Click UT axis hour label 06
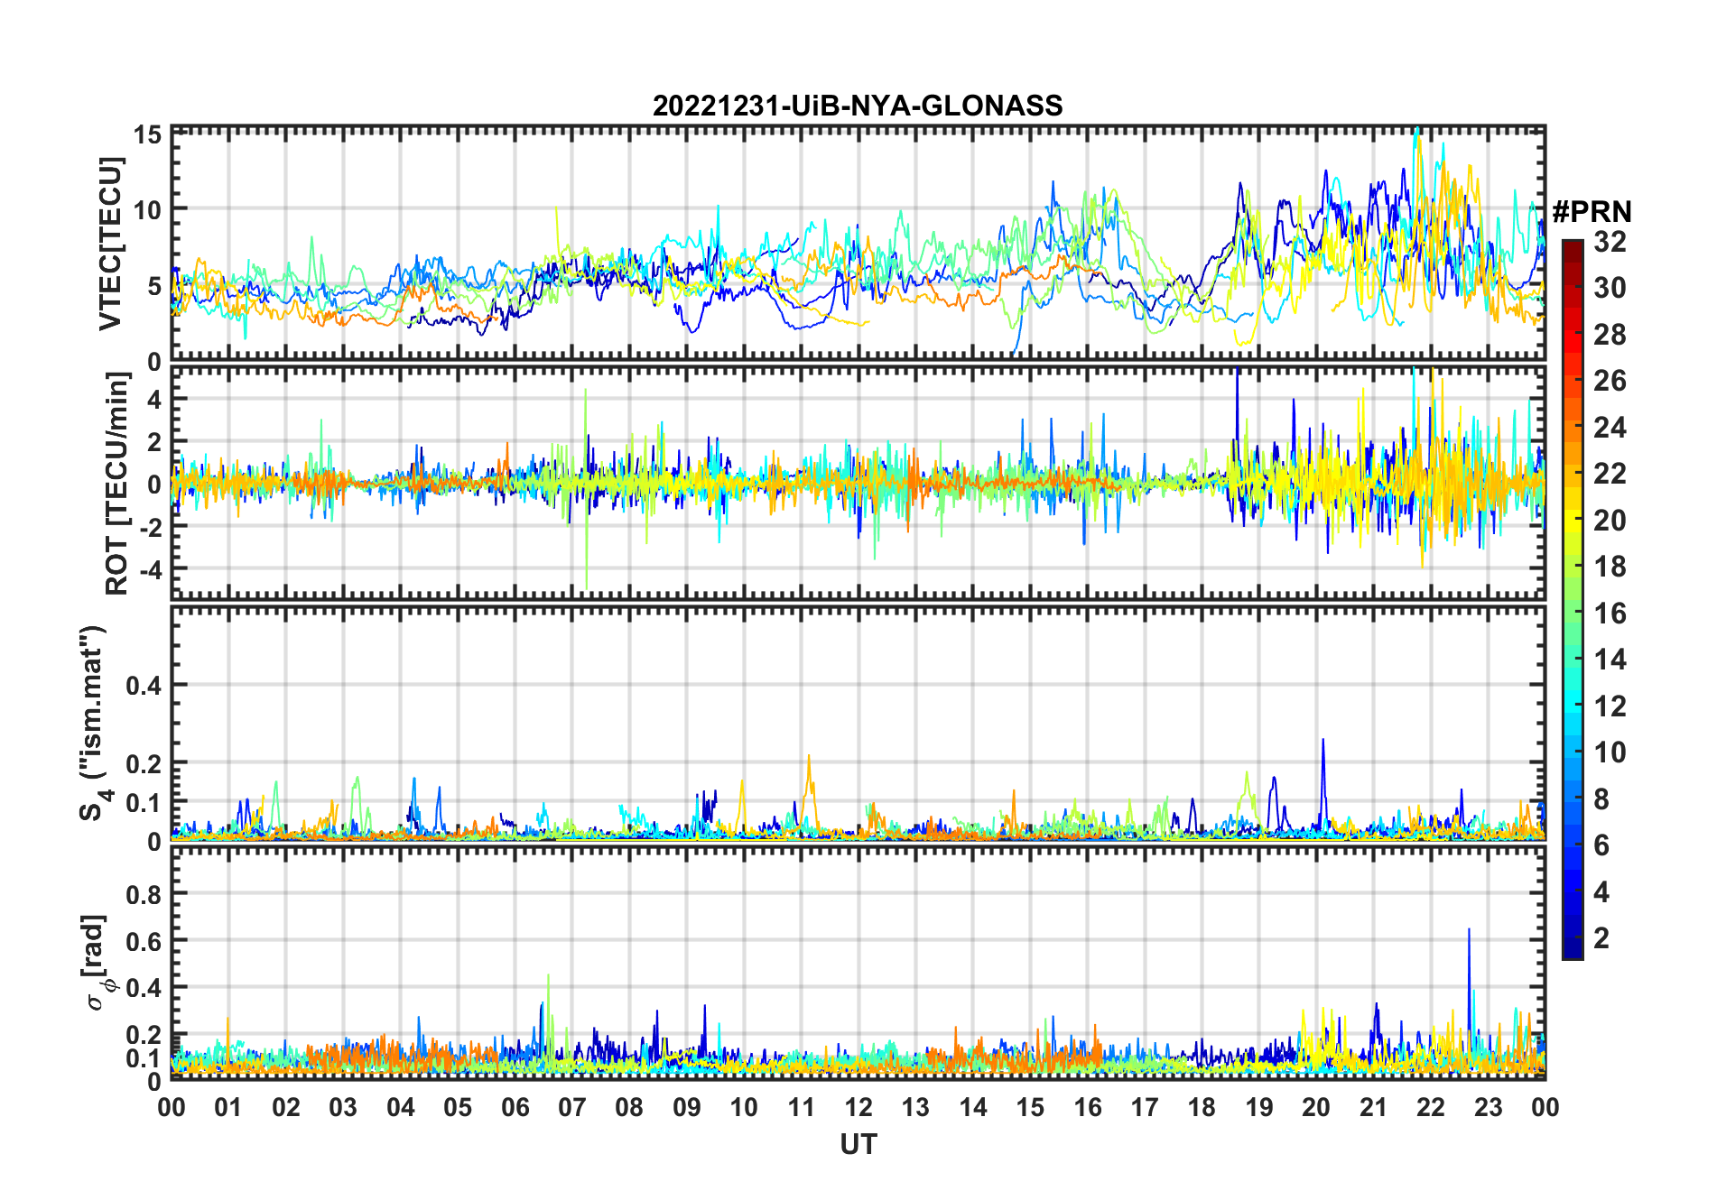This screenshot has height=1200, width=1717. [x=515, y=1108]
